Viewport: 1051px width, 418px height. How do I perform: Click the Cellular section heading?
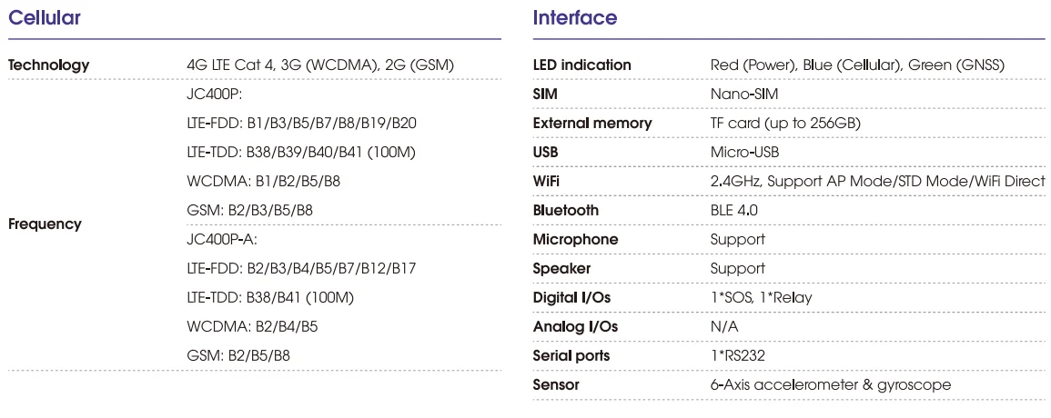(45, 18)
